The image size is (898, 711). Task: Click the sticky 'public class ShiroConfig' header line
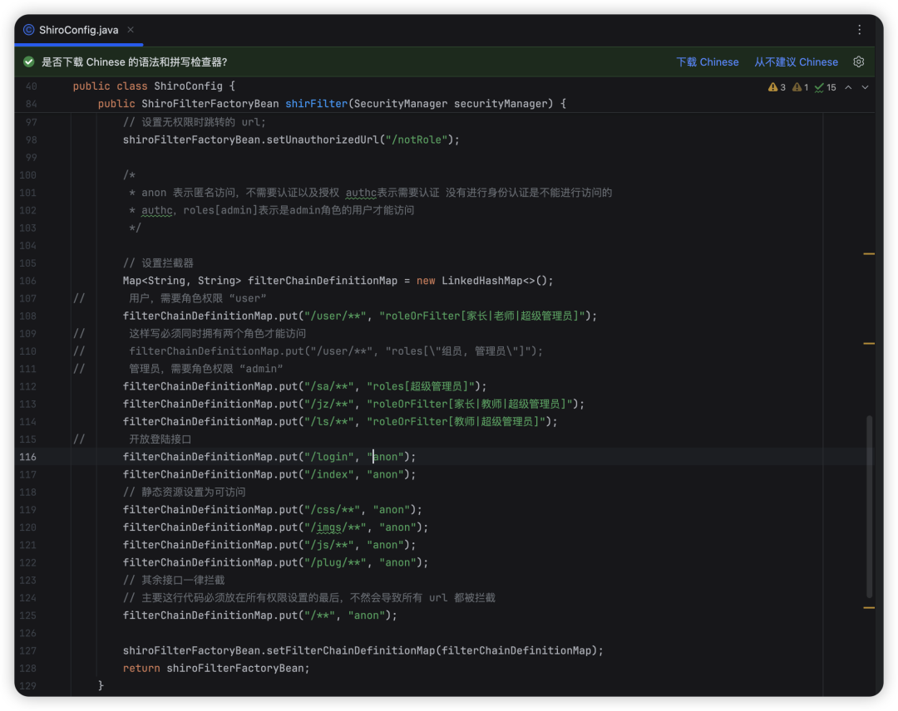pyautogui.click(x=154, y=86)
